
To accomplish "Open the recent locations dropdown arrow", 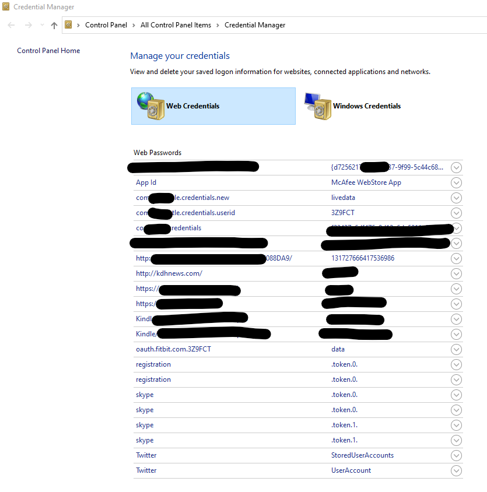I will (42, 25).
